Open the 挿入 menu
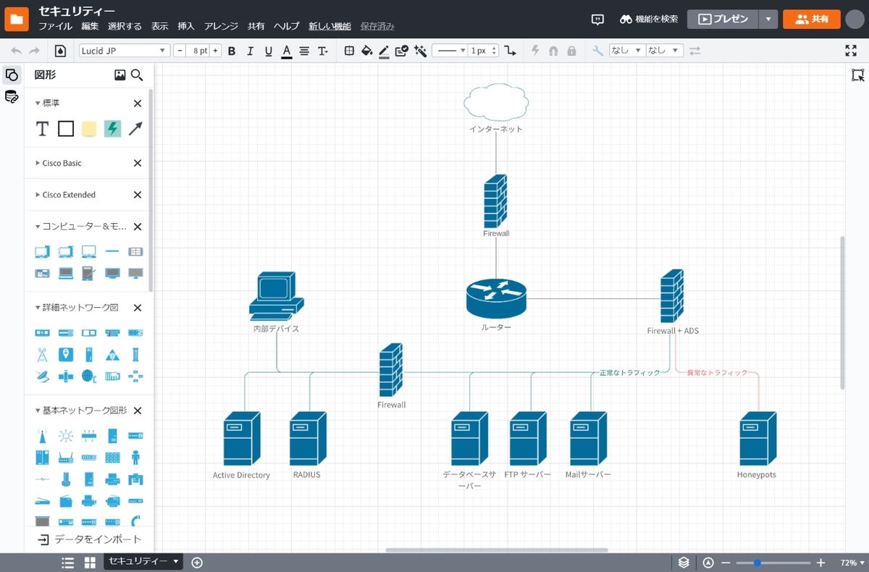Image resolution: width=869 pixels, height=572 pixels. pyautogui.click(x=186, y=26)
